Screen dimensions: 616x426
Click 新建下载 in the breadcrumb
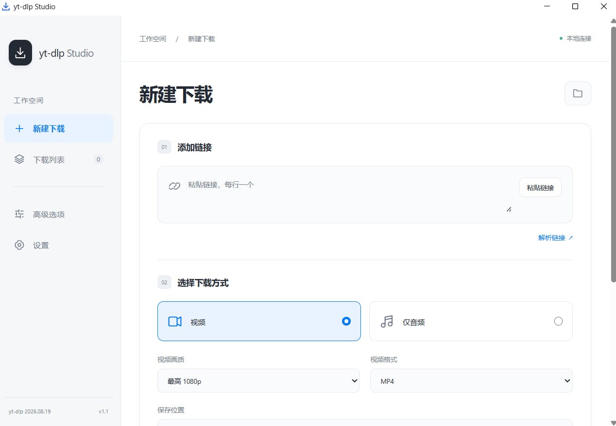[202, 39]
